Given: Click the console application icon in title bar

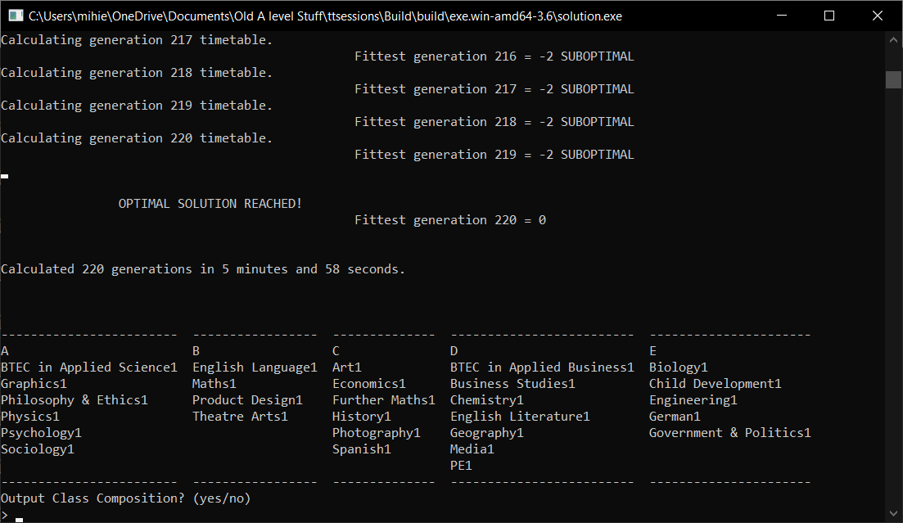Looking at the screenshot, I should [15, 16].
